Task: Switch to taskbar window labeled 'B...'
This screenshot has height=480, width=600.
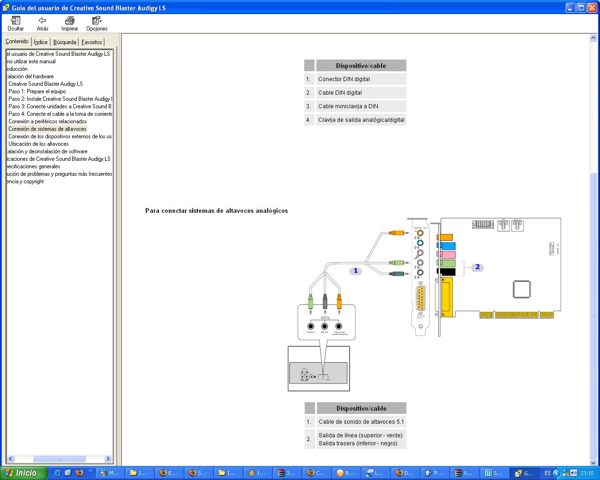Action: click(x=346, y=473)
